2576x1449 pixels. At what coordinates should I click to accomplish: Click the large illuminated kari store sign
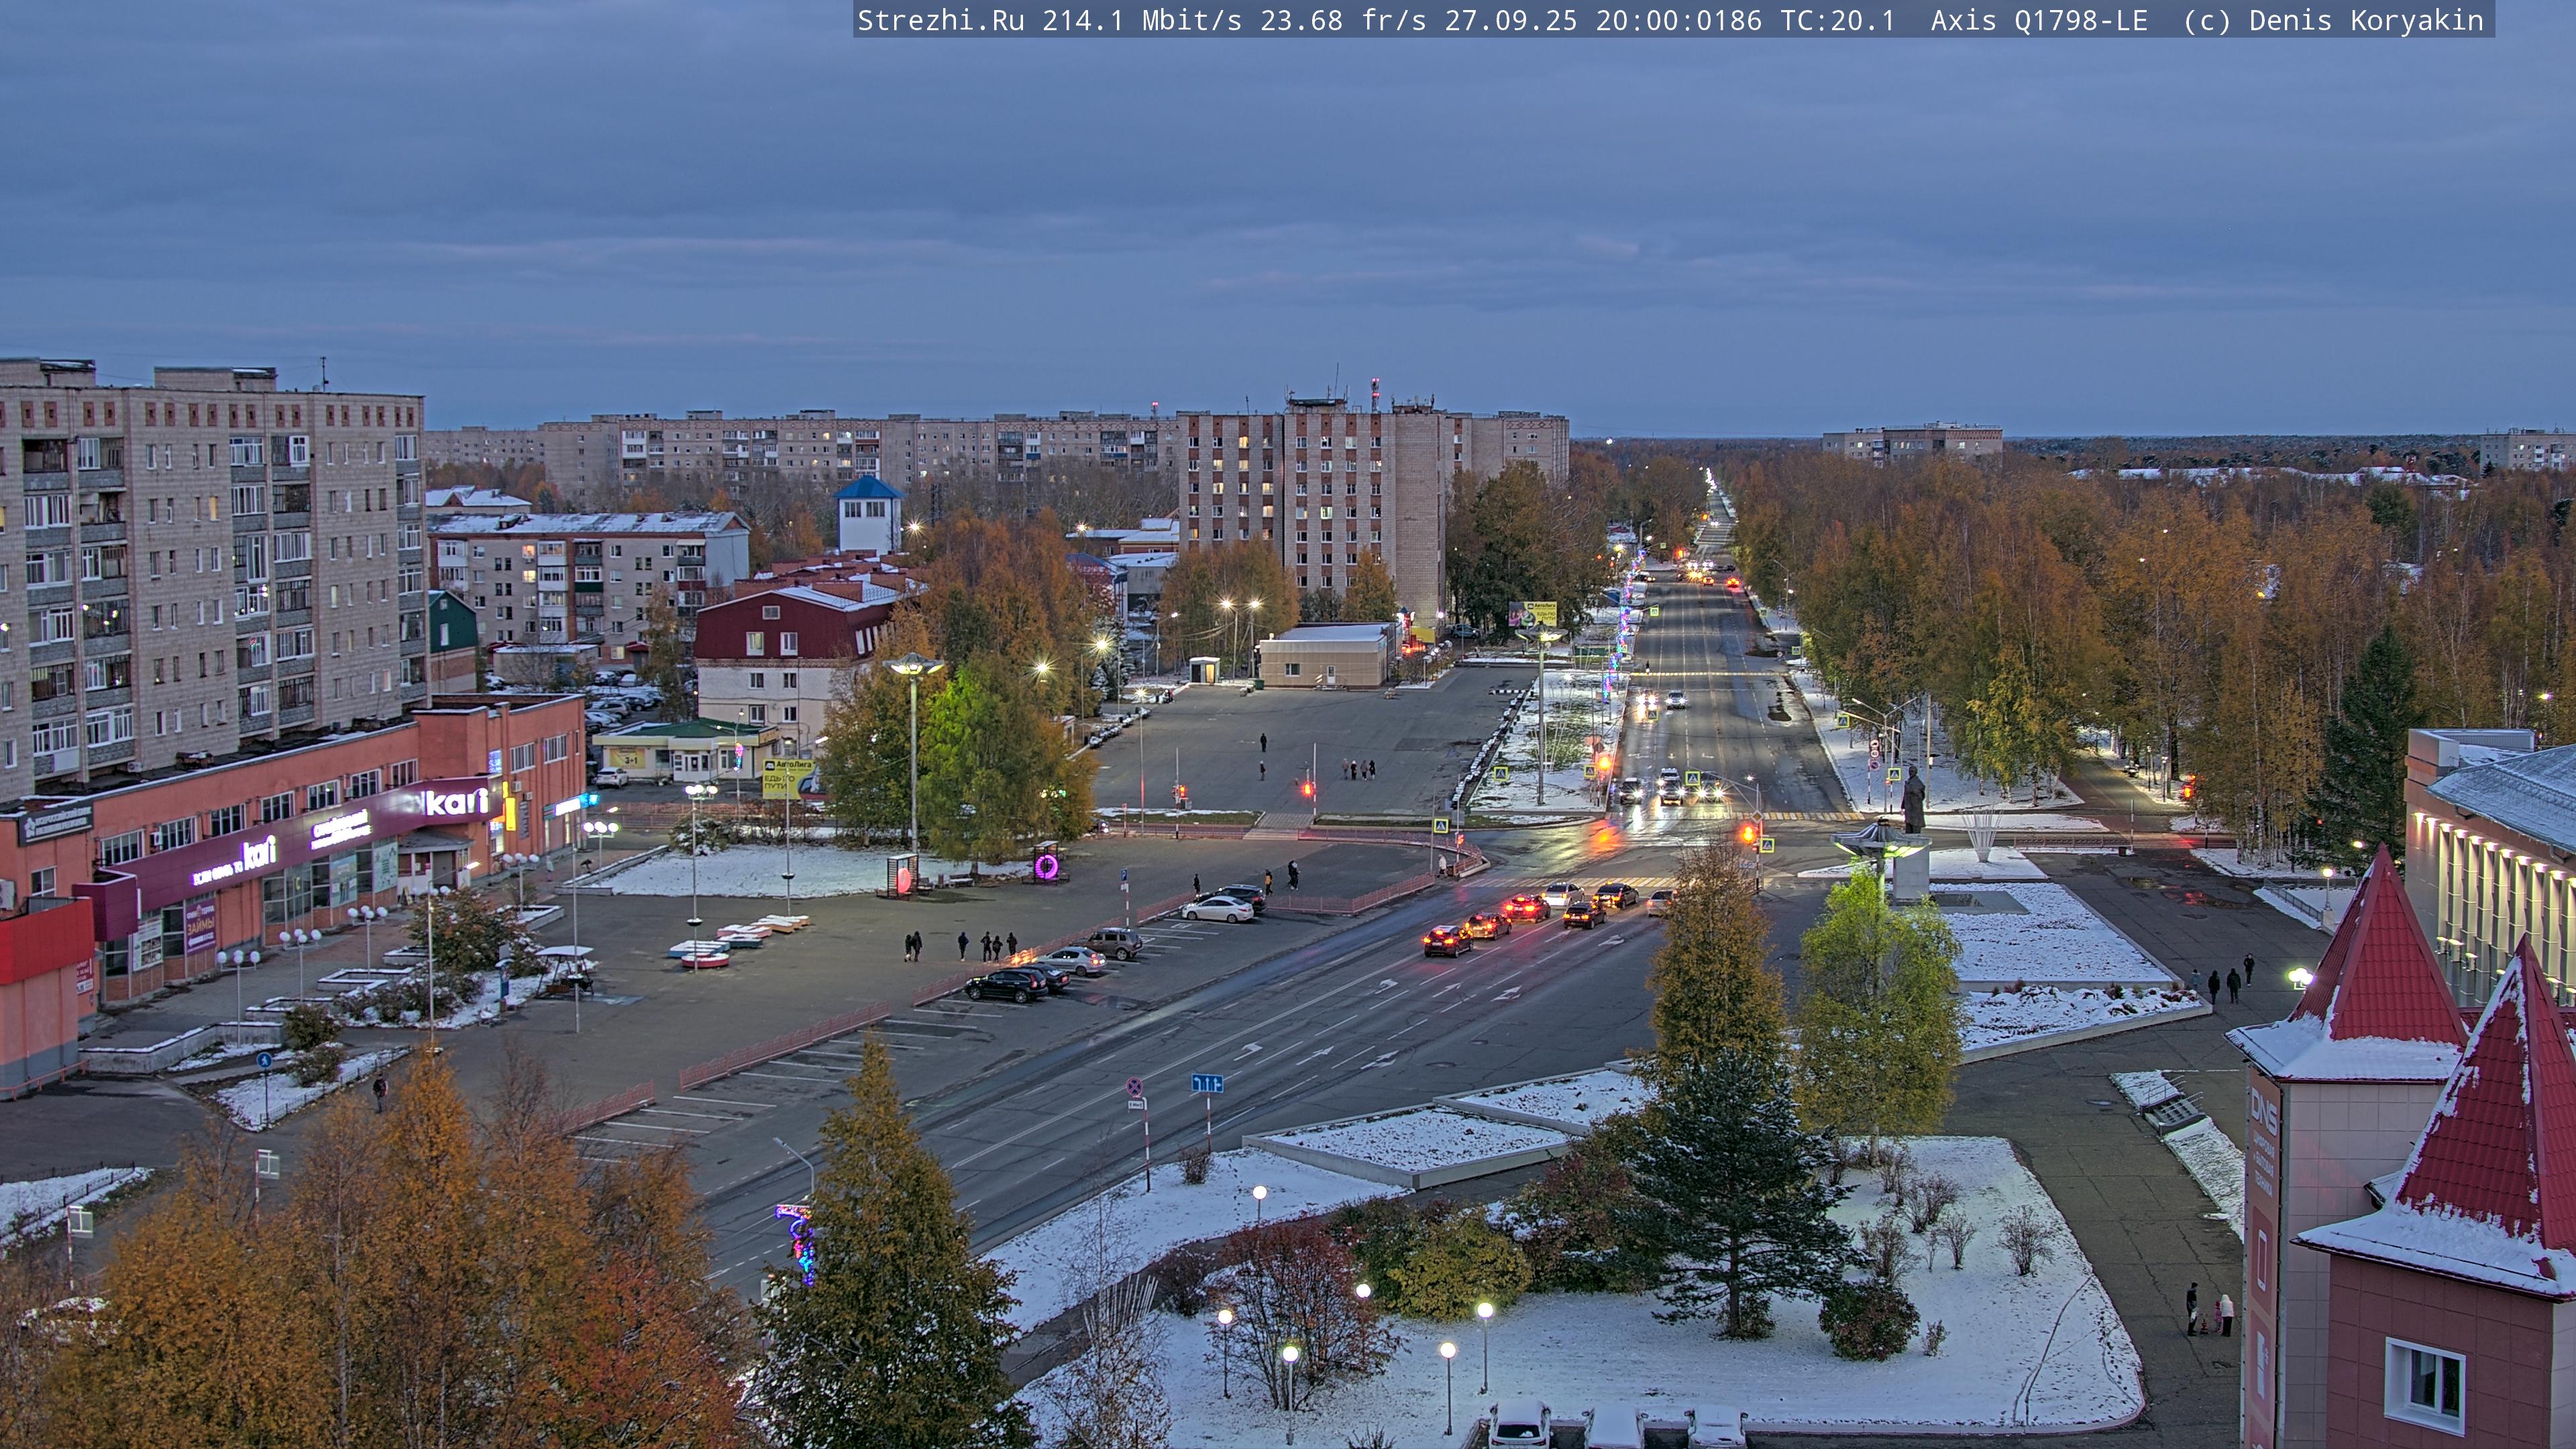pyautogui.click(x=455, y=802)
